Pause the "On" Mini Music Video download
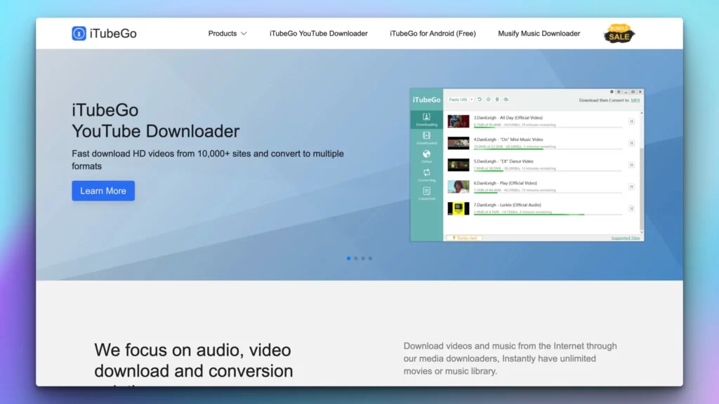The width and height of the screenshot is (719, 404). pos(631,143)
